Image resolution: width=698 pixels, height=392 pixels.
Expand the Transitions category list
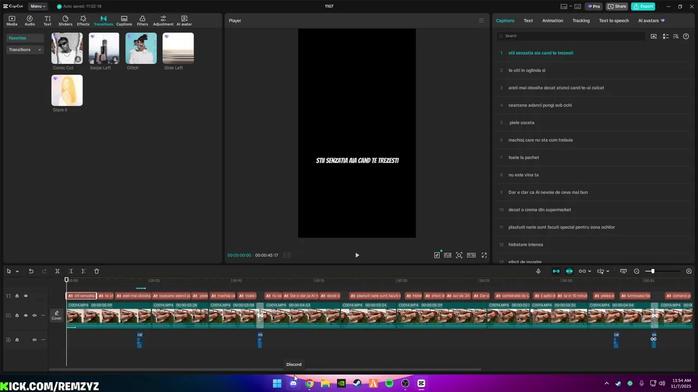25,50
